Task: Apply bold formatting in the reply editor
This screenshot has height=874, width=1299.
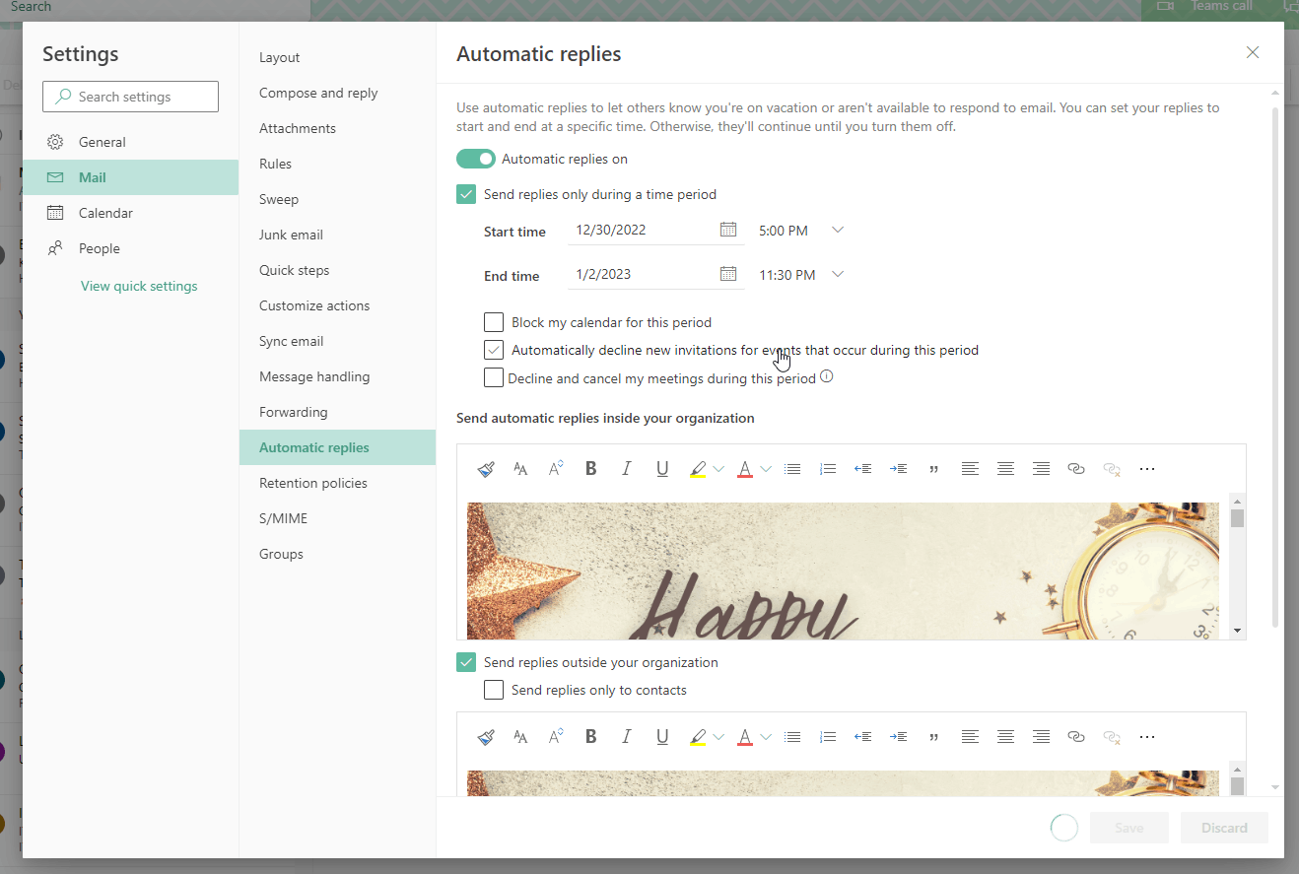Action: 590,468
